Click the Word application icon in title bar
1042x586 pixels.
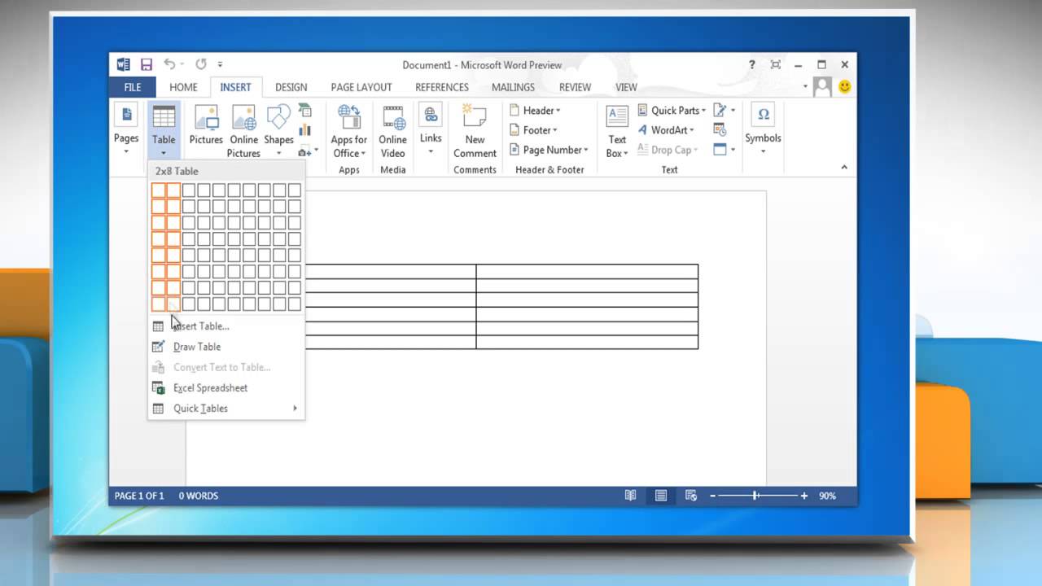pyautogui.click(x=123, y=64)
